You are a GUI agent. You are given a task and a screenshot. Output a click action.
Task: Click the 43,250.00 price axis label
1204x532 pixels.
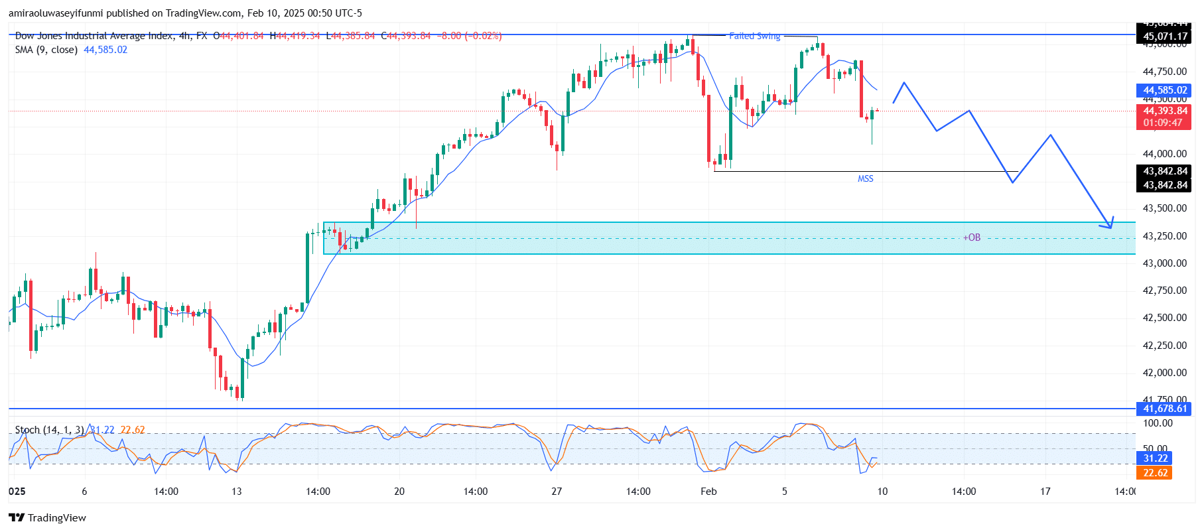pos(1164,236)
